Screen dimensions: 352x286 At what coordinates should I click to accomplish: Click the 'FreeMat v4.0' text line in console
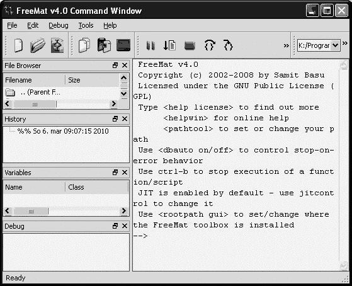coord(168,64)
